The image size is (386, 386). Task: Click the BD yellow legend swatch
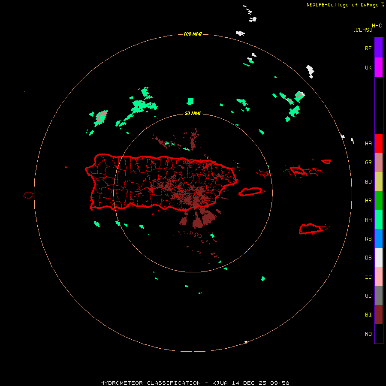coord(379,182)
